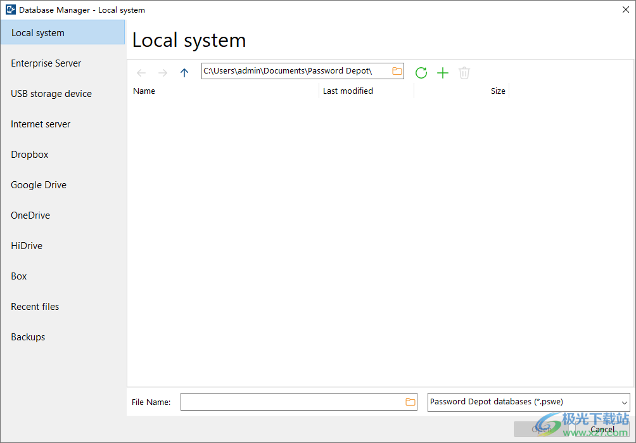Click the Open button
This screenshot has width=636, height=443.
tap(542, 429)
